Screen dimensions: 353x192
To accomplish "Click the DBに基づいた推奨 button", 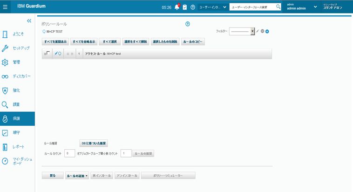I will click(x=95, y=144).
